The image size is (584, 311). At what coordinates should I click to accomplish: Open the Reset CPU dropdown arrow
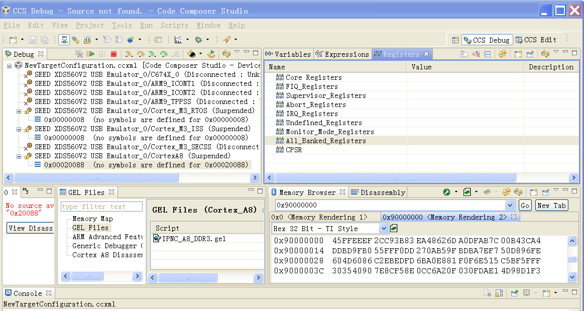(x=201, y=54)
